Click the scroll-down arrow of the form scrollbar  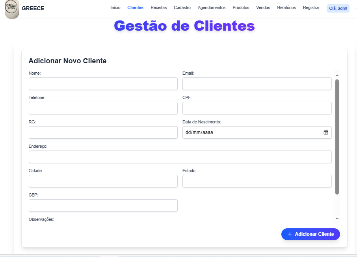[x=337, y=219]
